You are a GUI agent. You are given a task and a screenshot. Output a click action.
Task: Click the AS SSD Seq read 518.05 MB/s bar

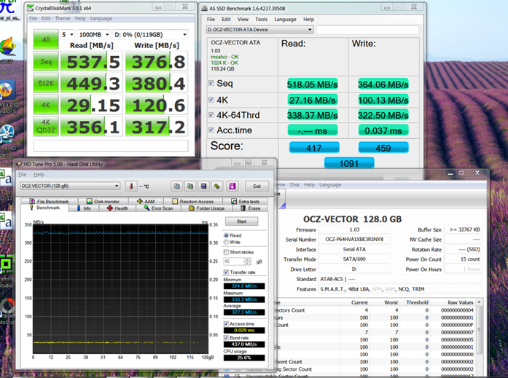(313, 84)
